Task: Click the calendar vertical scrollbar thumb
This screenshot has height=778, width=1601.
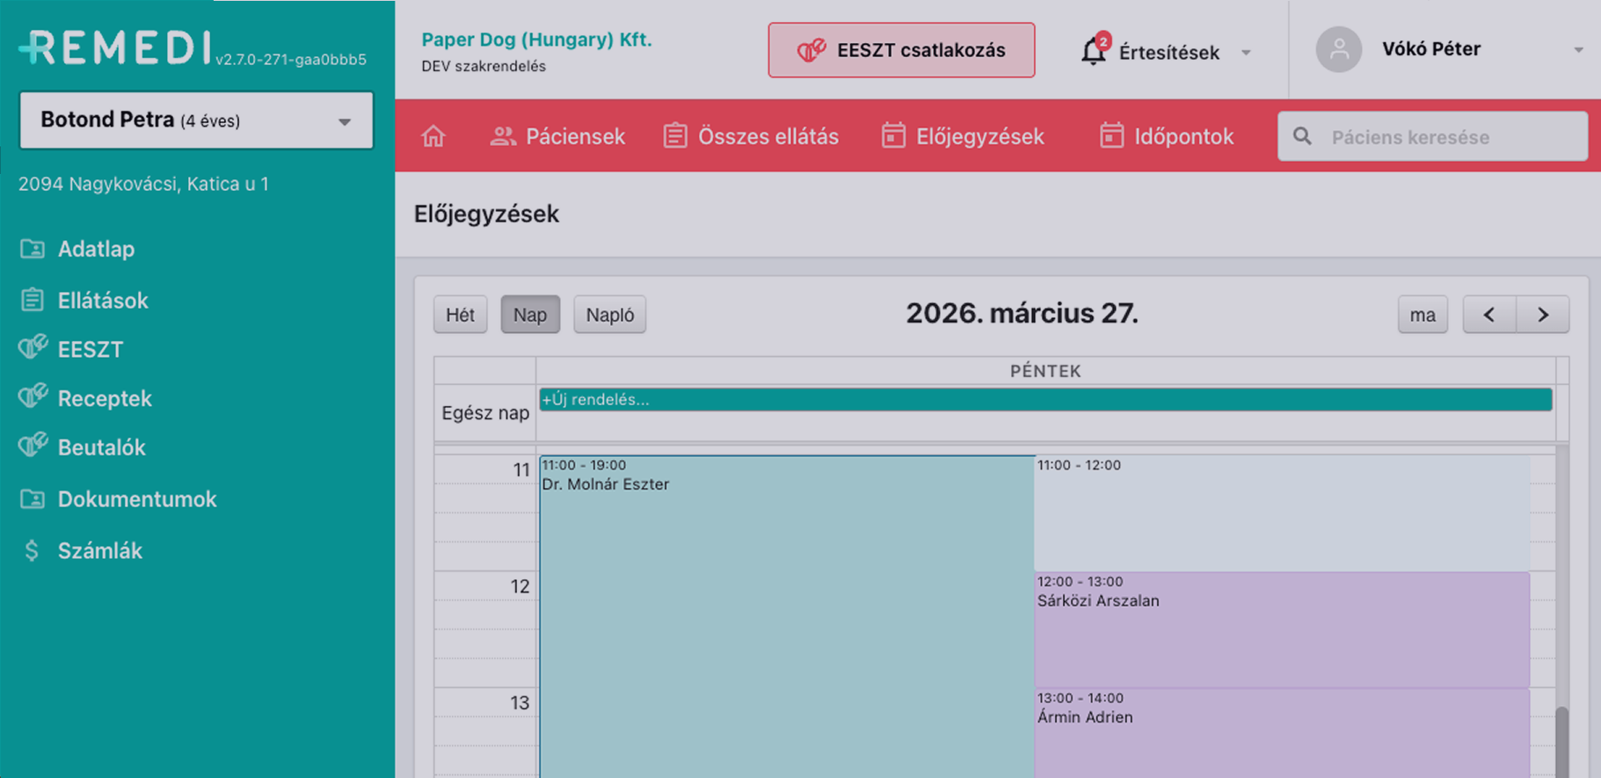Action: pos(1561,742)
